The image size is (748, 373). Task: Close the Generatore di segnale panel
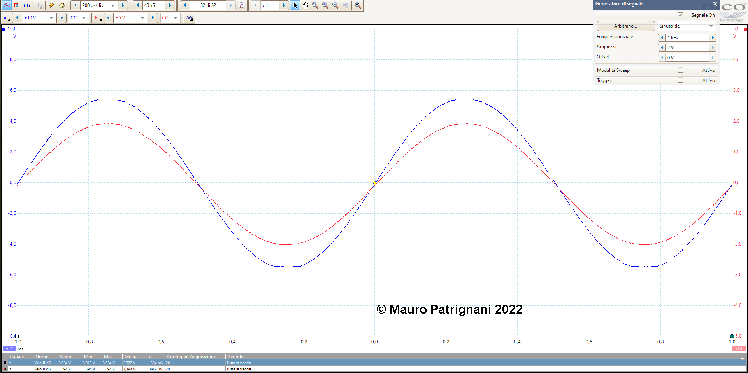pyautogui.click(x=715, y=4)
